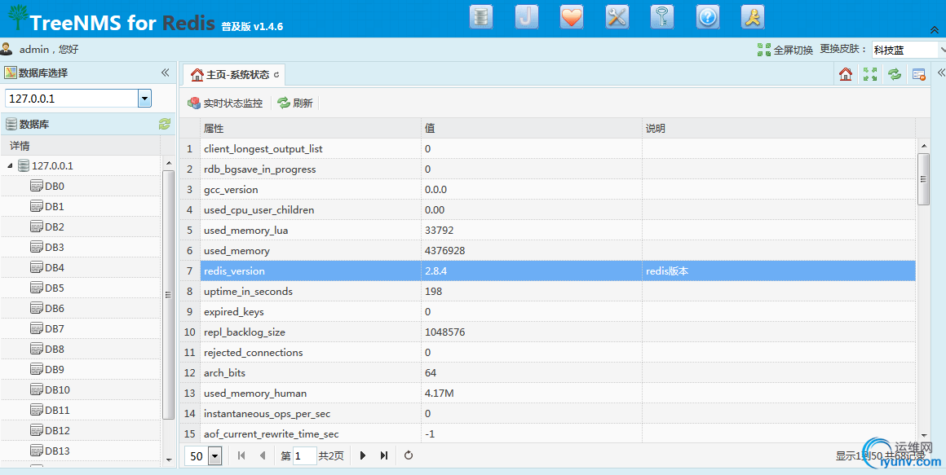Toggle fullscreen via 全屏切换
This screenshot has height=475, width=946.
(785, 50)
